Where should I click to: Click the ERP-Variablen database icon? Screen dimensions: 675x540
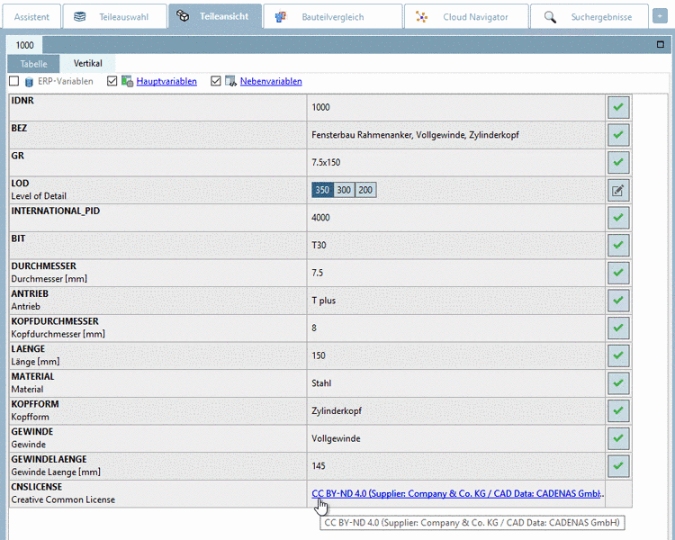coord(29,81)
